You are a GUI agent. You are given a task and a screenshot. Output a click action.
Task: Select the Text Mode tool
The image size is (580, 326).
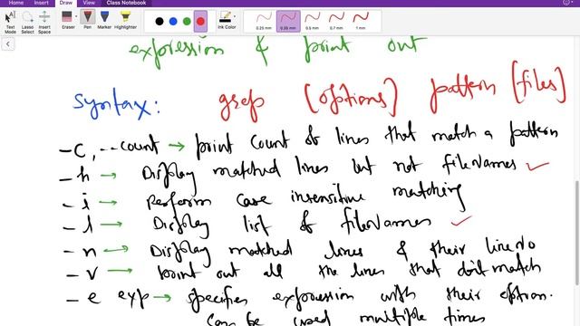[x=10, y=22]
